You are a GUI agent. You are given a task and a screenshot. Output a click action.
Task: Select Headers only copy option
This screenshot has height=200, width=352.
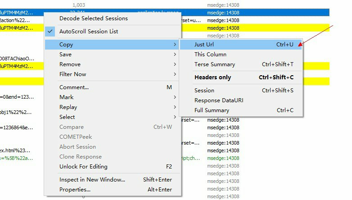click(x=212, y=77)
